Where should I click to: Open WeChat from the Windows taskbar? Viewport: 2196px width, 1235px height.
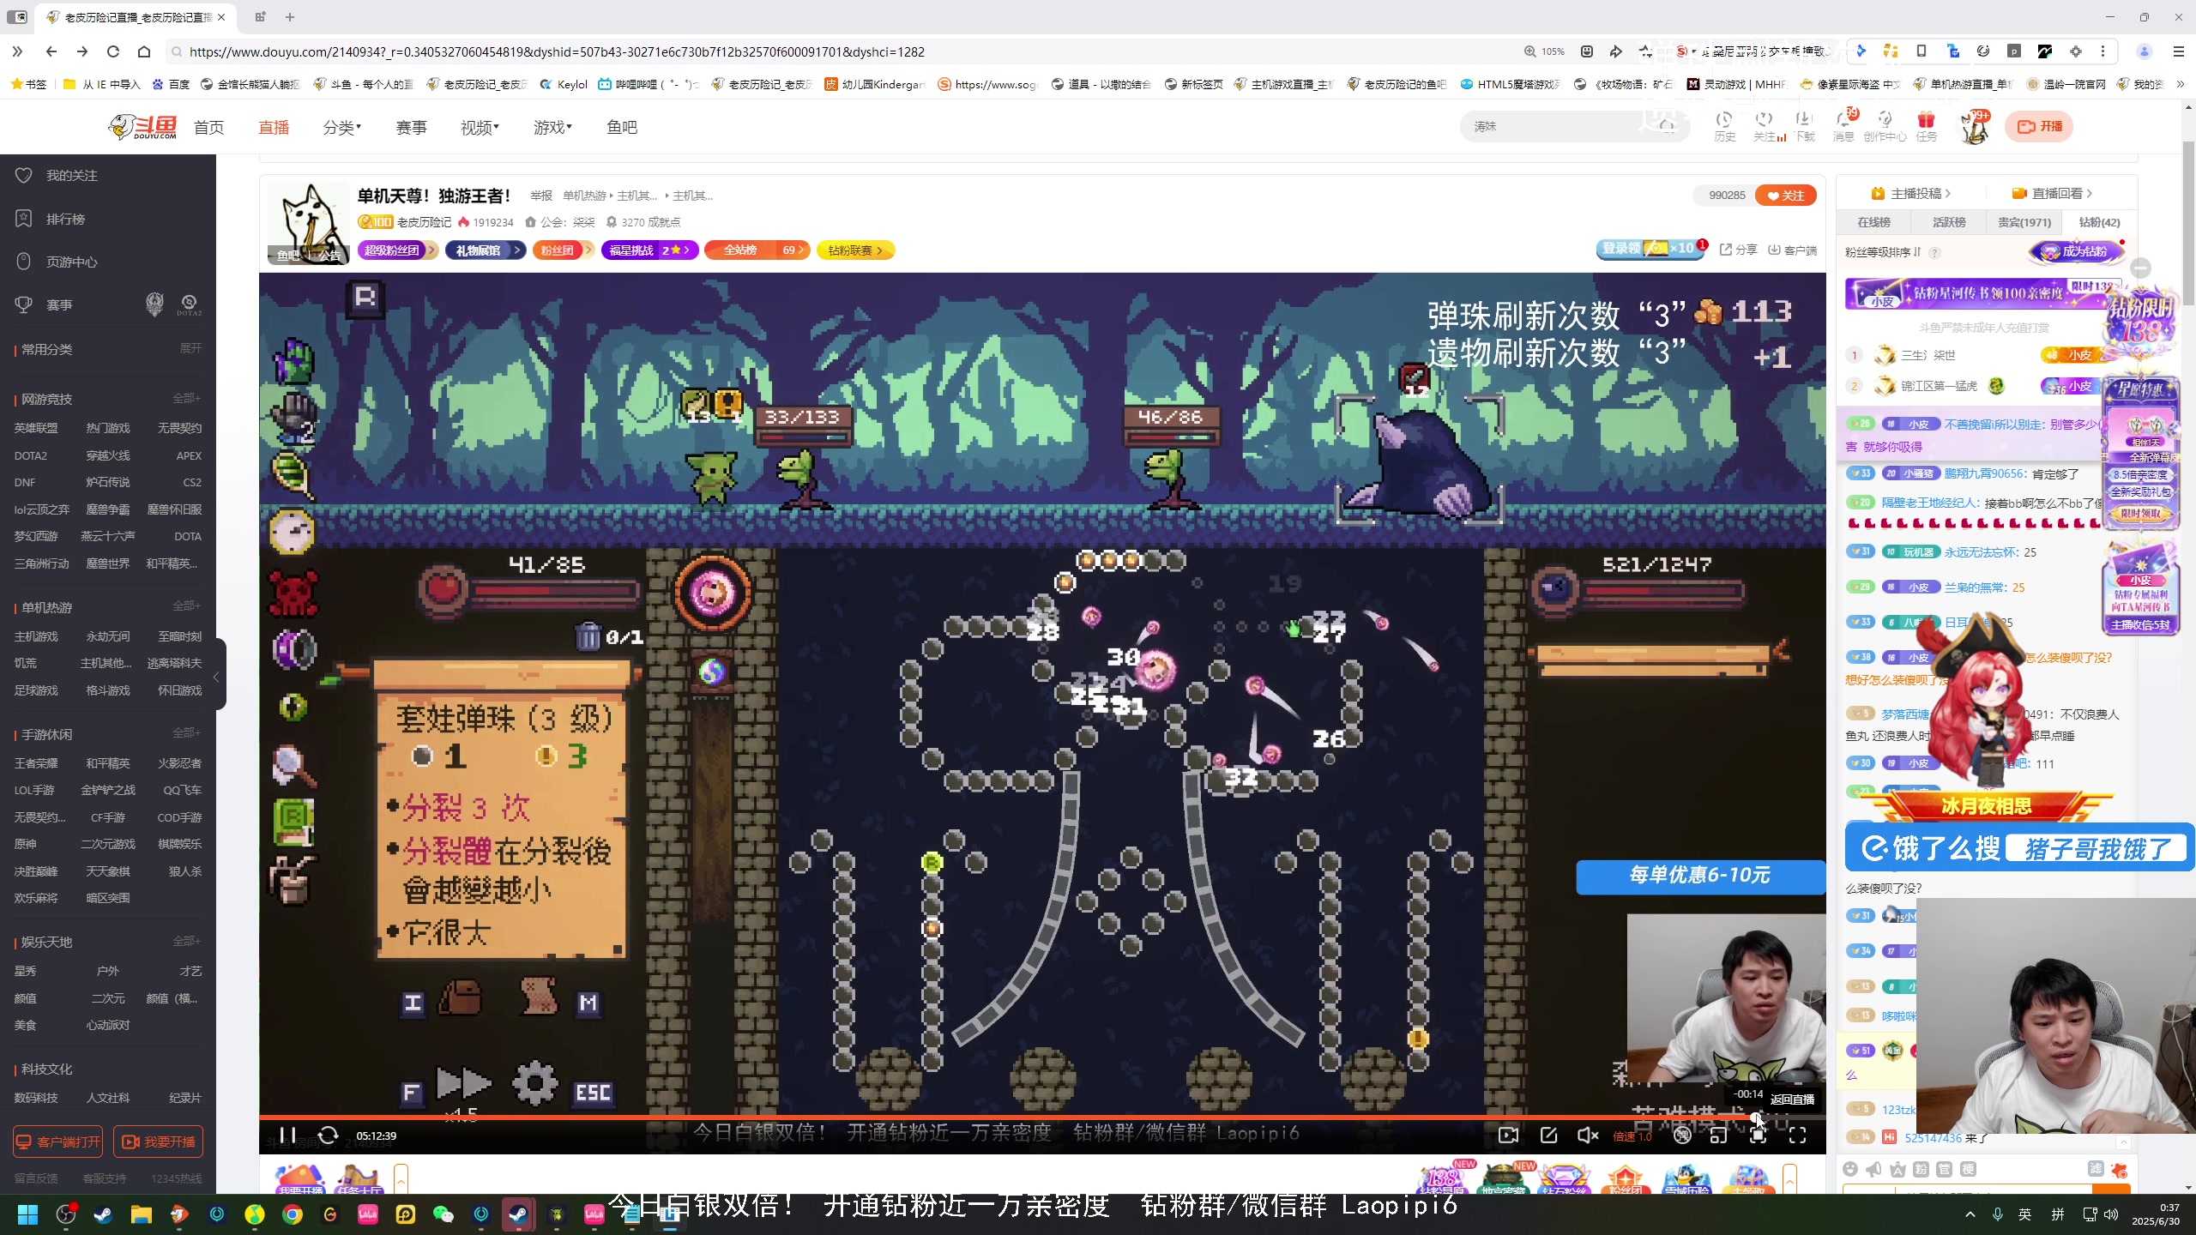click(x=443, y=1214)
